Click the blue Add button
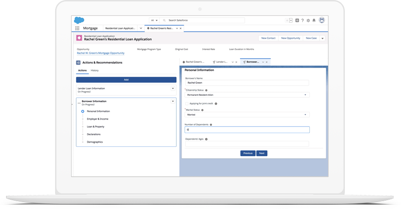This screenshot has height=209, width=401. pyautogui.click(x=126, y=79)
